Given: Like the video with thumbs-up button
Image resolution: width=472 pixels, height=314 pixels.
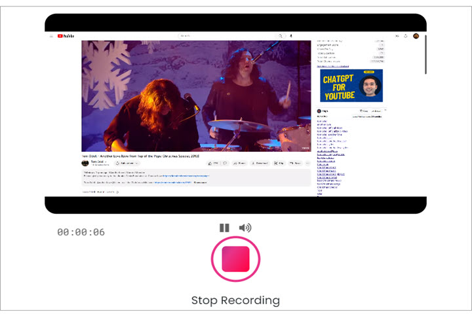Looking at the screenshot, I should point(213,163).
